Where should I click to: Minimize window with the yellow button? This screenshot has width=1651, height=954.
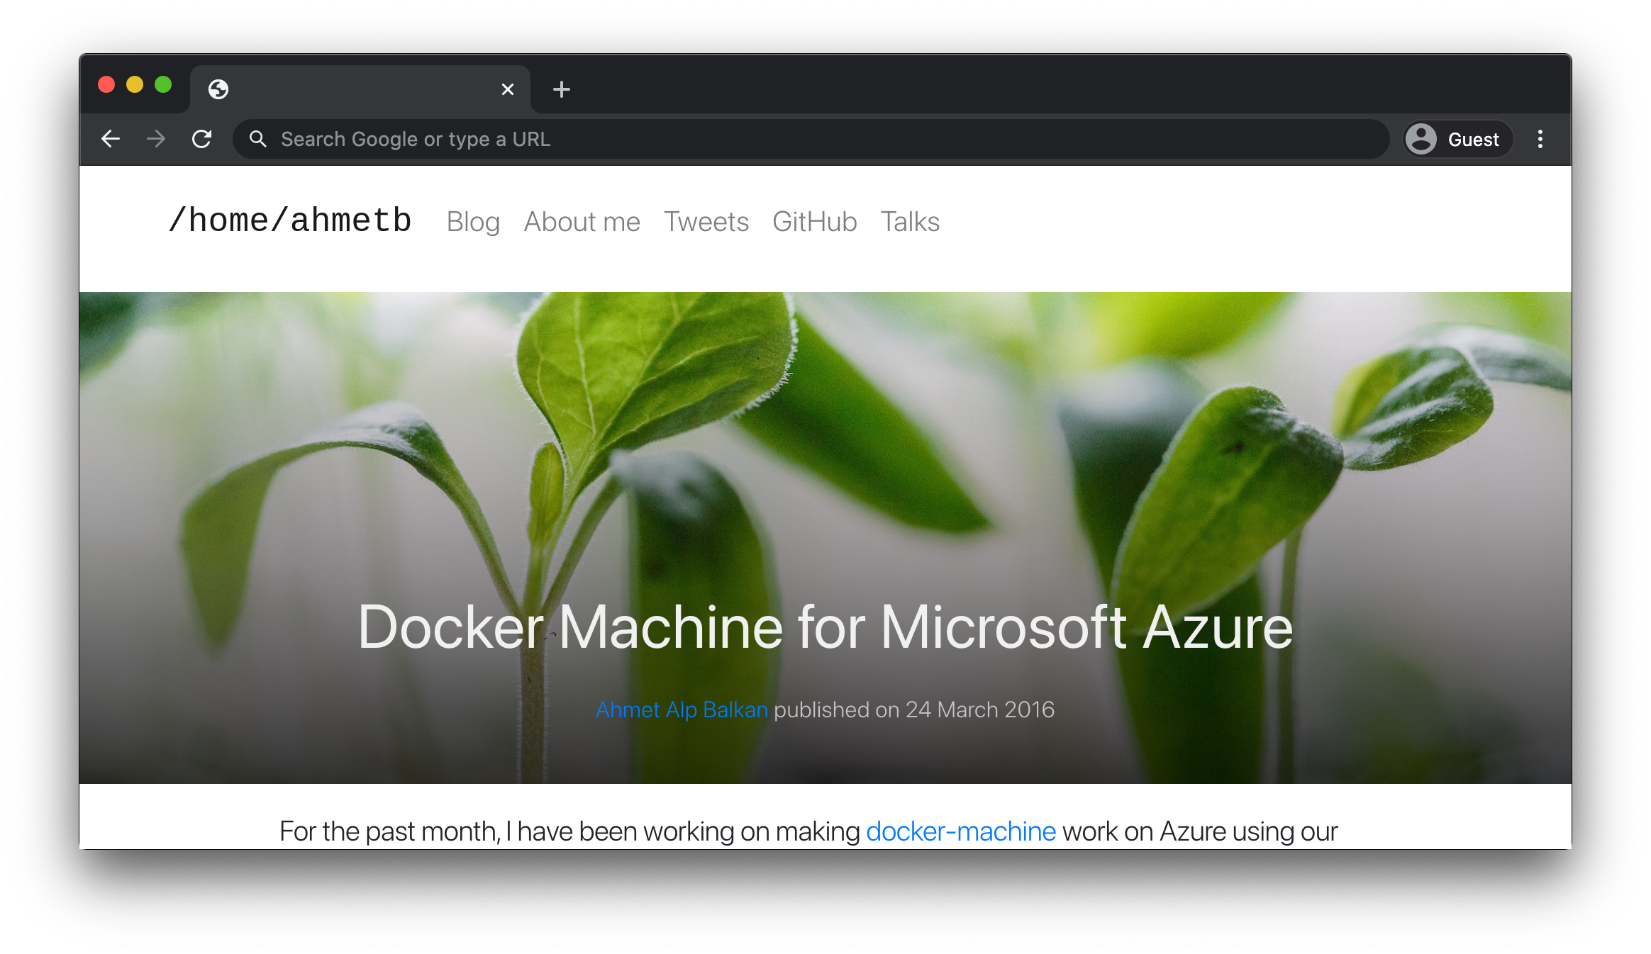[x=135, y=85]
